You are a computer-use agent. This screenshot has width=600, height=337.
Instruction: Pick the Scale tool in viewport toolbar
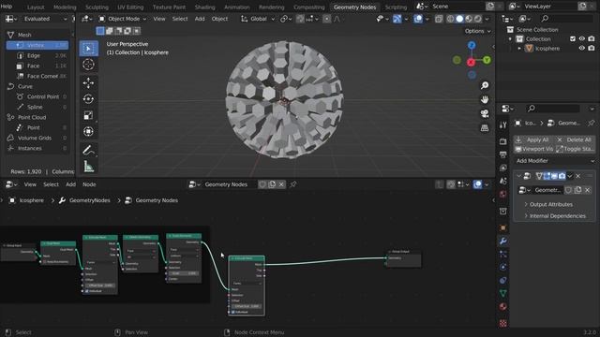point(88,115)
